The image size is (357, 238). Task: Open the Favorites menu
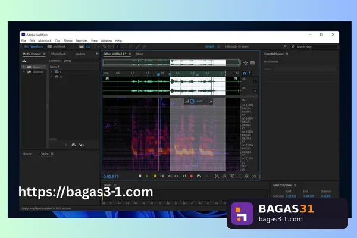(x=82, y=41)
